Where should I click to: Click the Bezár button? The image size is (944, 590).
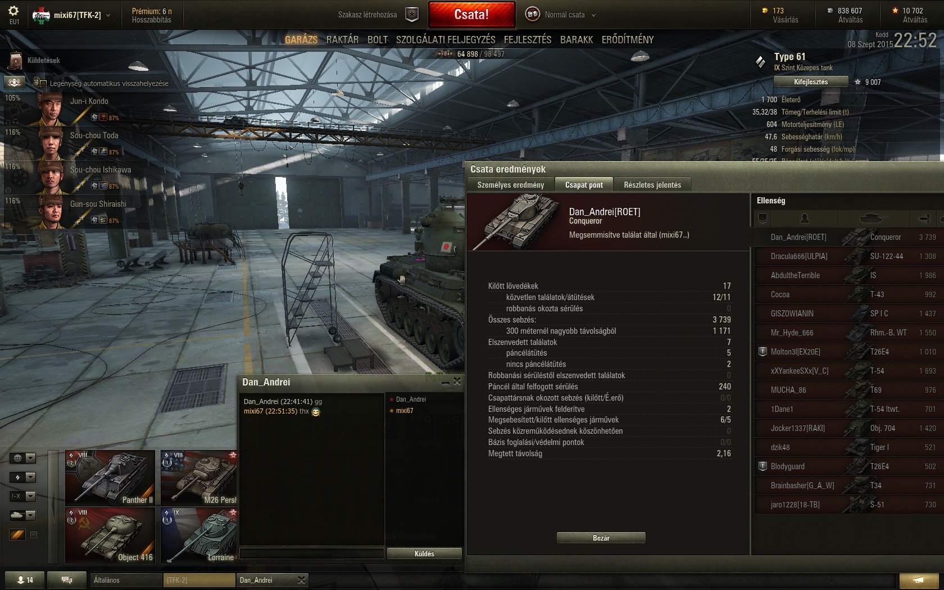(x=601, y=538)
